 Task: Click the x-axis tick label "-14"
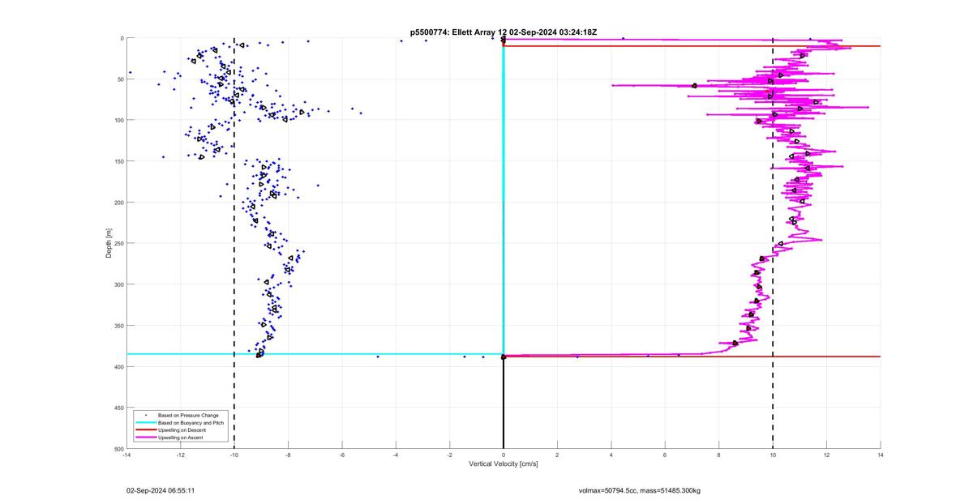[x=126, y=455]
